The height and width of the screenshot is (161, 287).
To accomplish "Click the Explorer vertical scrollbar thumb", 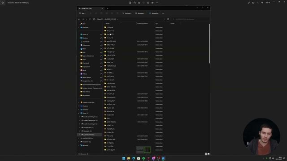I will click(209, 44).
